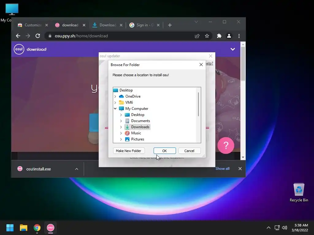Select the VM6 folder icon
This screenshot has height=235, width=314.
point(121,103)
